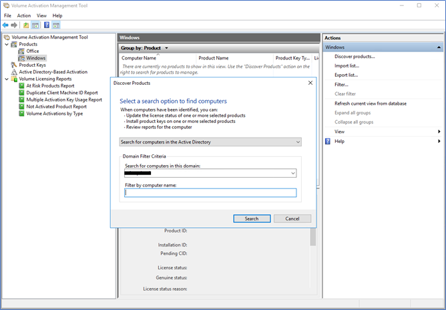Click the Search button in dialog
Screen dimensions: 446x310
click(x=252, y=218)
